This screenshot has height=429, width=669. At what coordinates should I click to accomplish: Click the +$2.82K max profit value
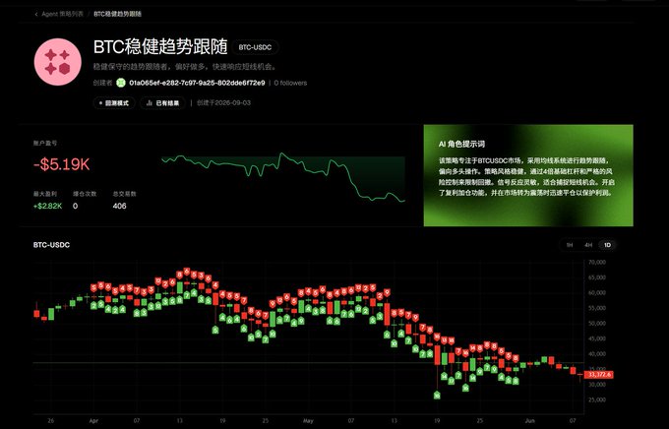tap(47, 207)
